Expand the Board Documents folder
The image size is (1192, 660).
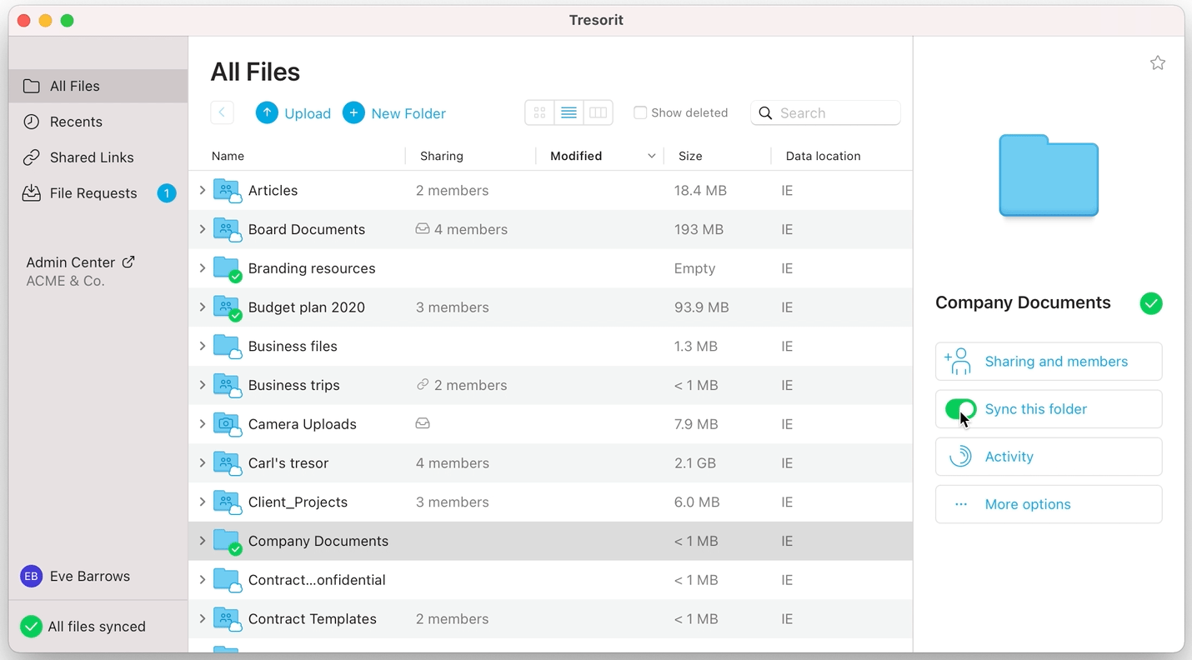(x=202, y=229)
